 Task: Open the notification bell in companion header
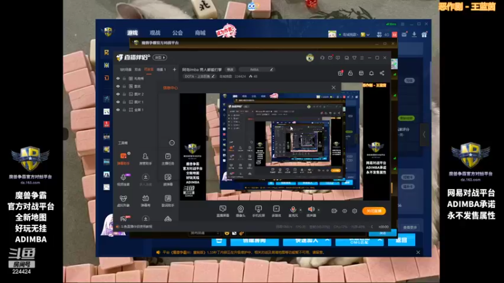pyautogui.click(x=371, y=73)
